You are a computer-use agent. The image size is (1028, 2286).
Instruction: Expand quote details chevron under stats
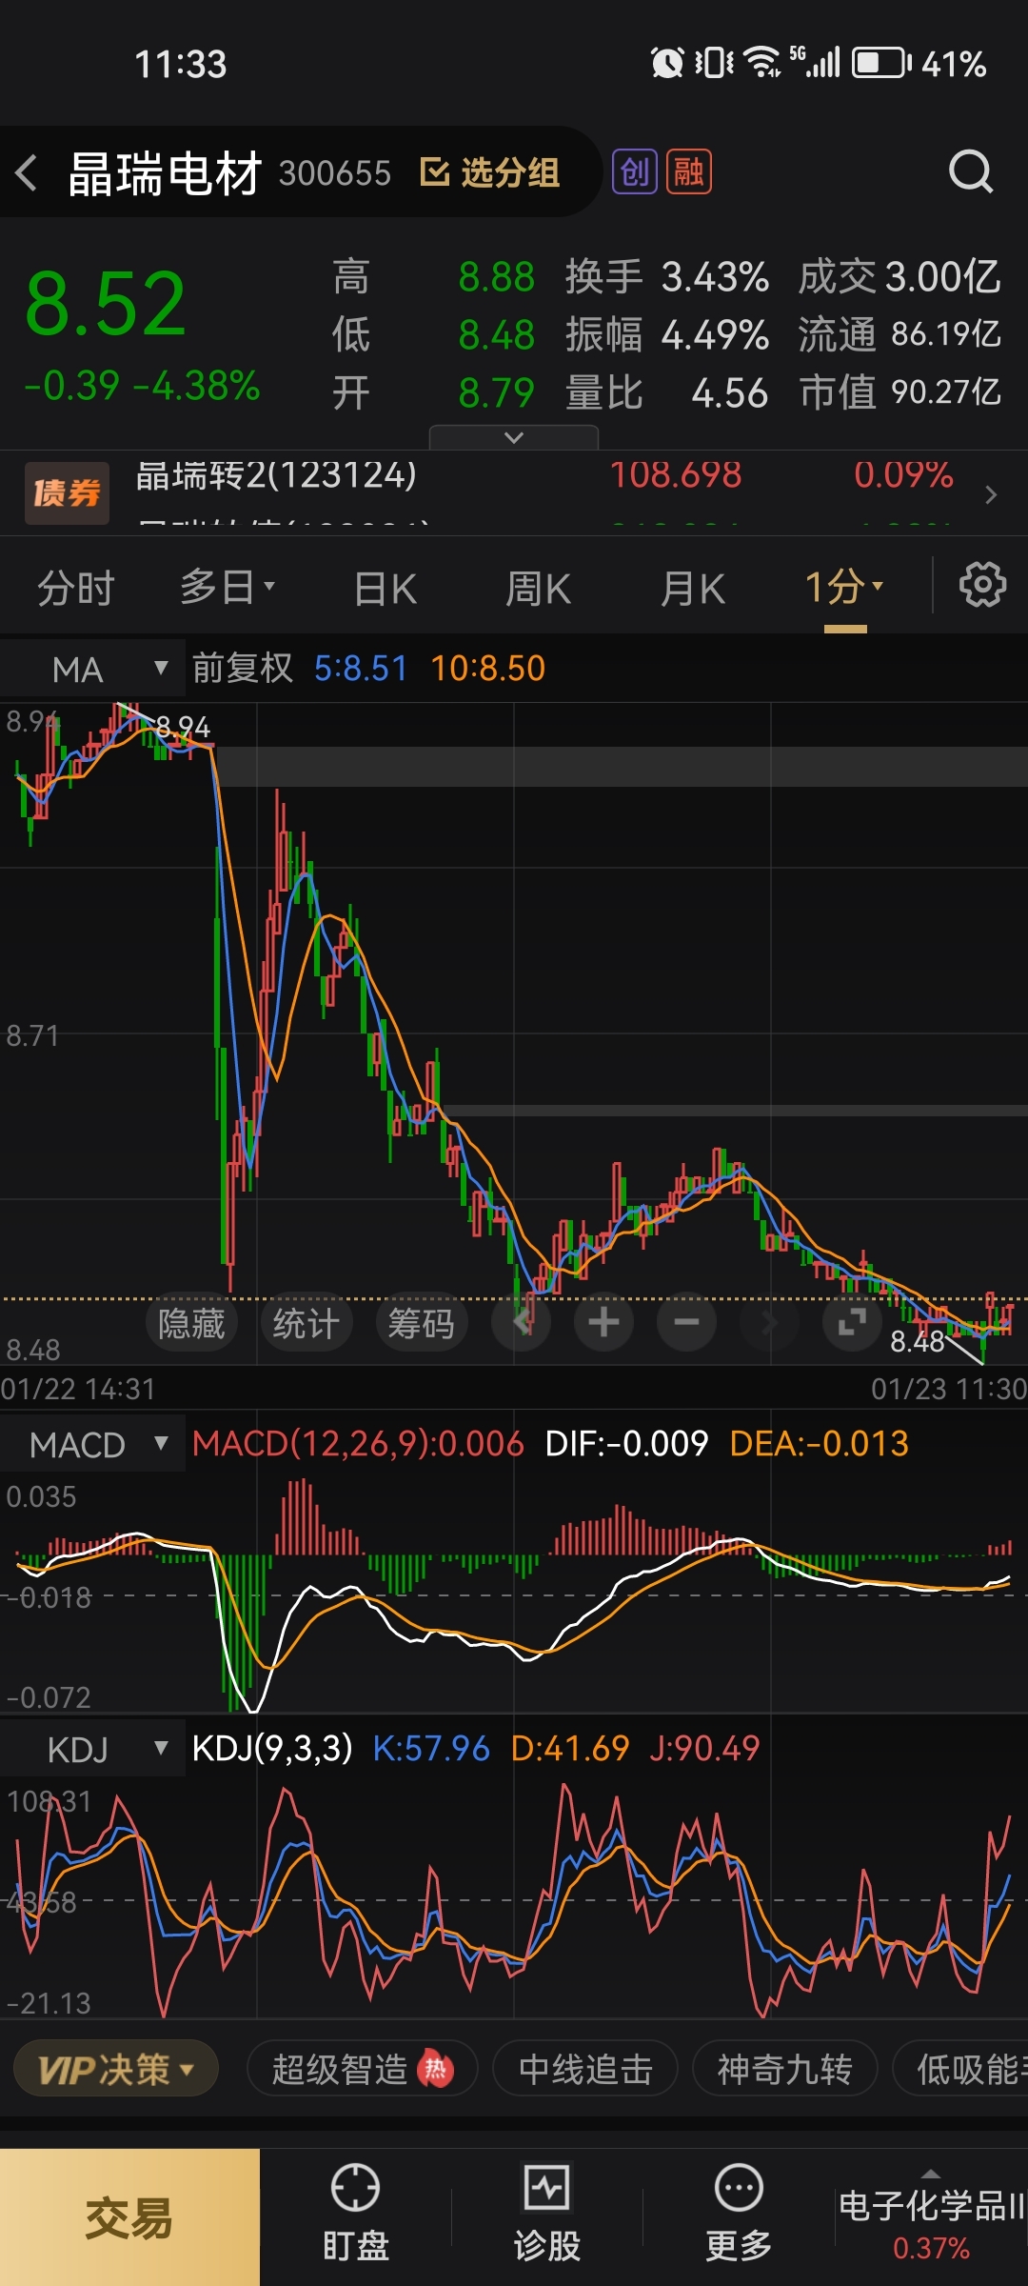[x=514, y=437]
